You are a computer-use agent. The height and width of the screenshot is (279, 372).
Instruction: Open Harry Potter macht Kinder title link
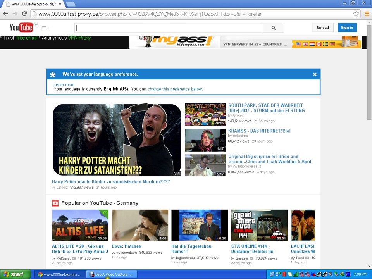pos(111,182)
